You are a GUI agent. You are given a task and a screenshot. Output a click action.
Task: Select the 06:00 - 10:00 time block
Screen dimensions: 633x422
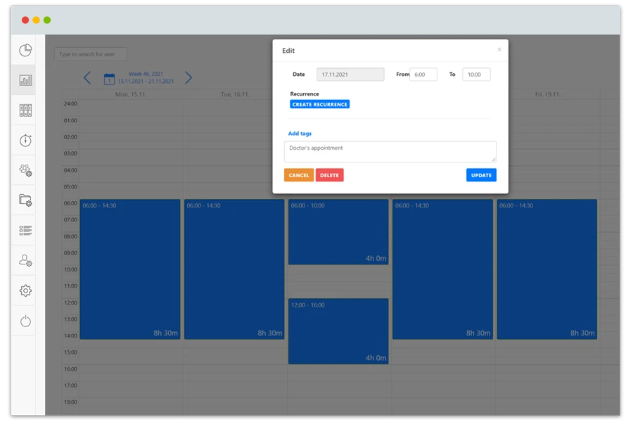tap(338, 232)
